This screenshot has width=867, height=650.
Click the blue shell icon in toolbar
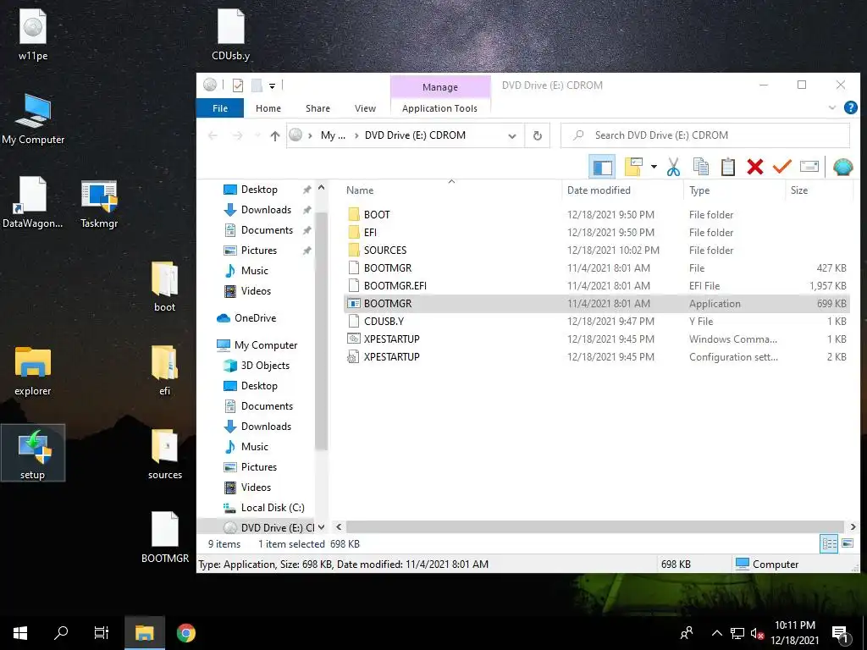point(842,167)
